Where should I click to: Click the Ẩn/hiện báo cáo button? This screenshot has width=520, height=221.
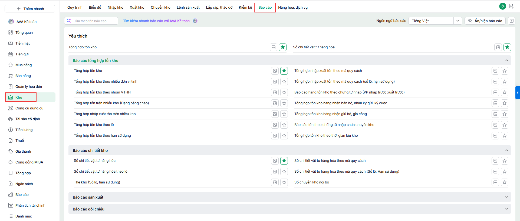coord(485,21)
